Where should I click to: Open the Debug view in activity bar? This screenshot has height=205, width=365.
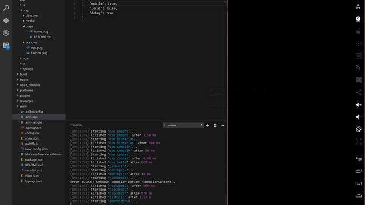click(x=6, y=33)
